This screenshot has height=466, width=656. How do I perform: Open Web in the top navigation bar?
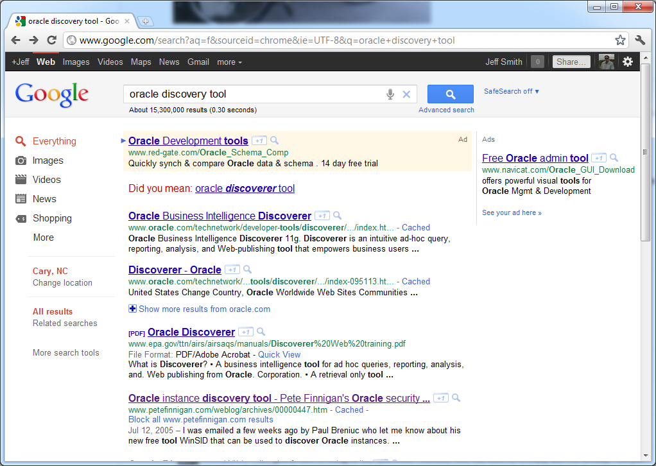[46, 62]
